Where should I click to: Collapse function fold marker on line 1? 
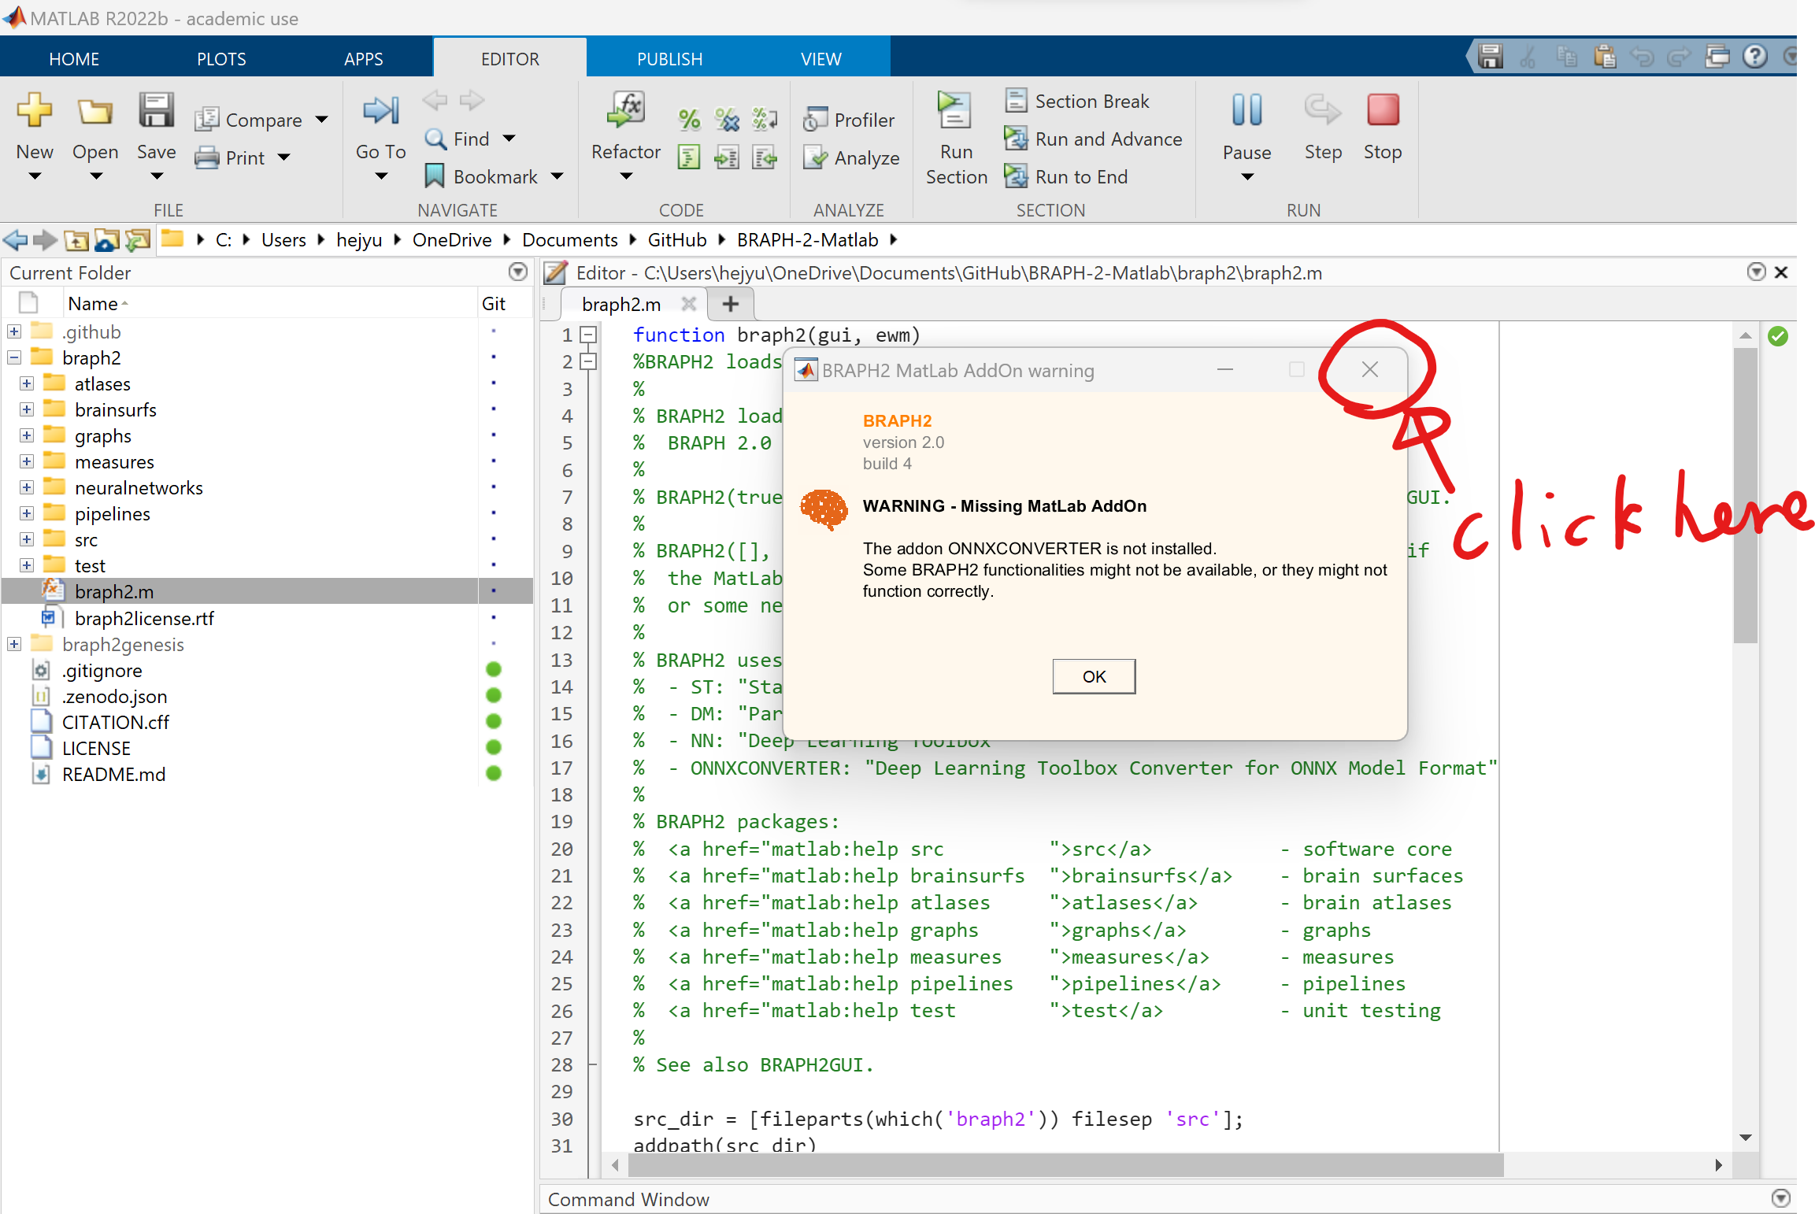coord(587,335)
